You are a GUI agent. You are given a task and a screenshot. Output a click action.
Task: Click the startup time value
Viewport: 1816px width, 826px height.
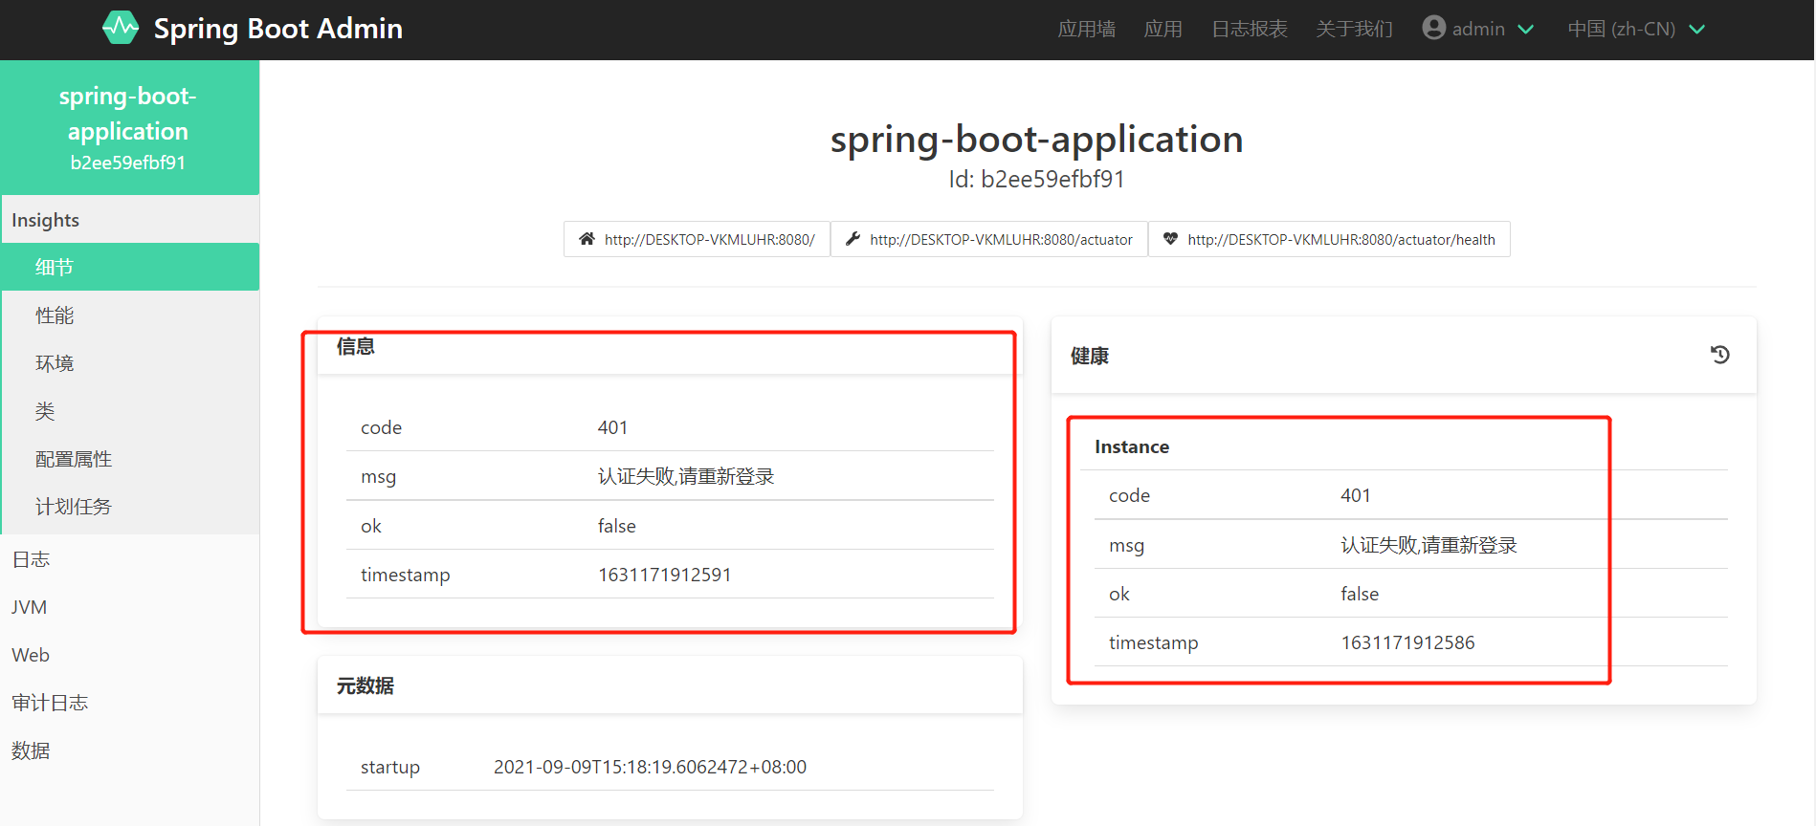pyautogui.click(x=650, y=767)
